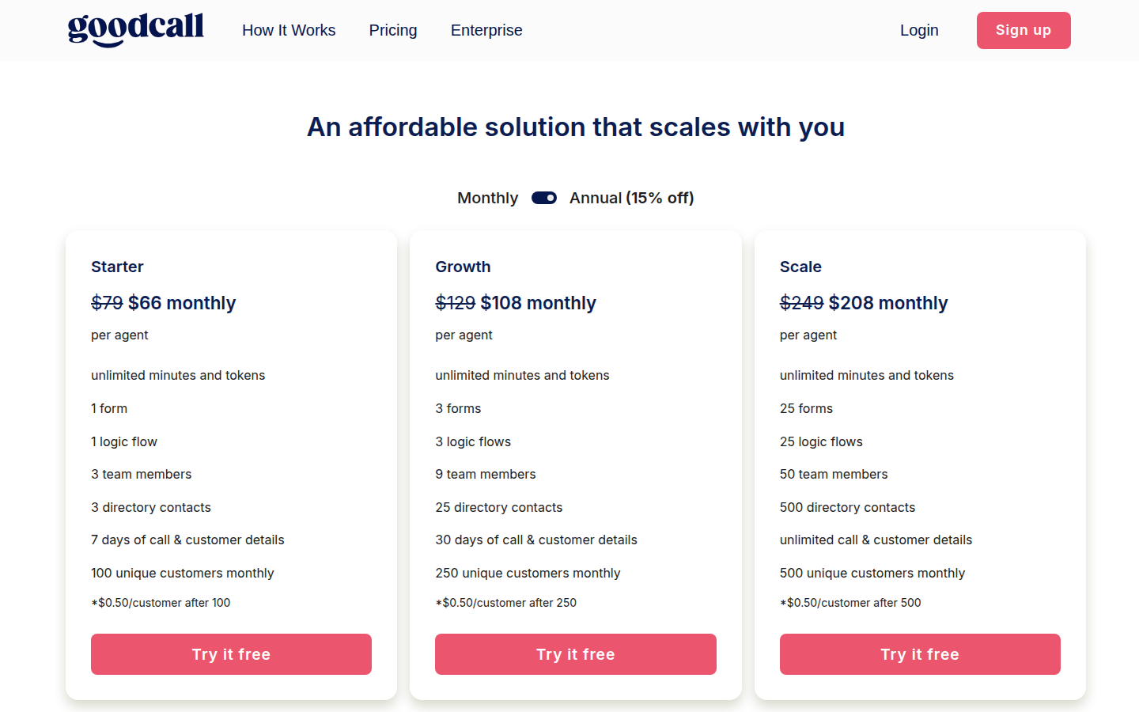Viewport: 1139px width, 712px height.
Task: Click the Growth plan title
Action: (x=463, y=267)
